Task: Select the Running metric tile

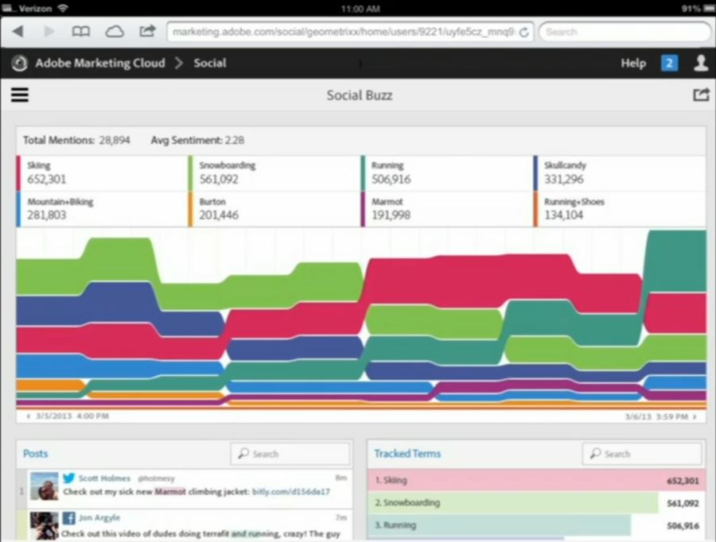Action: point(446,173)
